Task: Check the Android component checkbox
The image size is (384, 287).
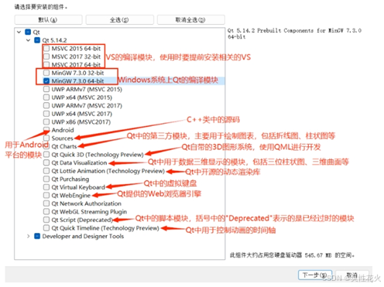Action: (x=46, y=130)
